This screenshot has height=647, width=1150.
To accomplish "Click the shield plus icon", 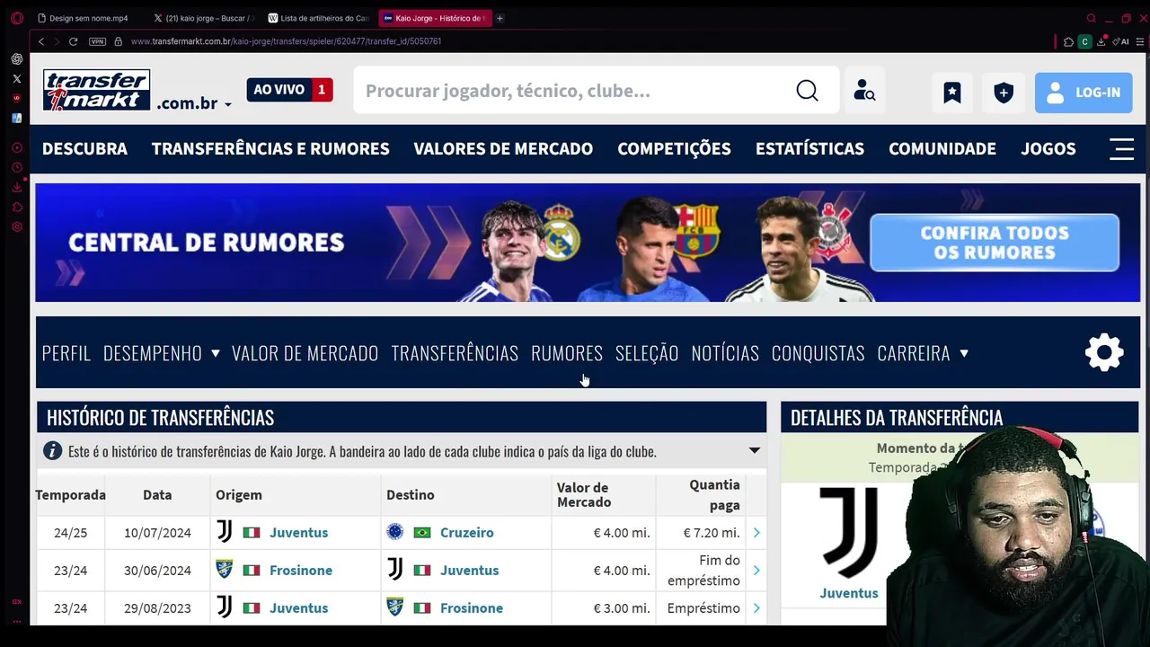I will pyautogui.click(x=1004, y=92).
